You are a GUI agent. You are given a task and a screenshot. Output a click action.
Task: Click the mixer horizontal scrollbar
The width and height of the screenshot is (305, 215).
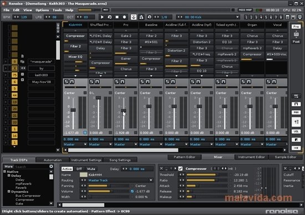point(123,150)
